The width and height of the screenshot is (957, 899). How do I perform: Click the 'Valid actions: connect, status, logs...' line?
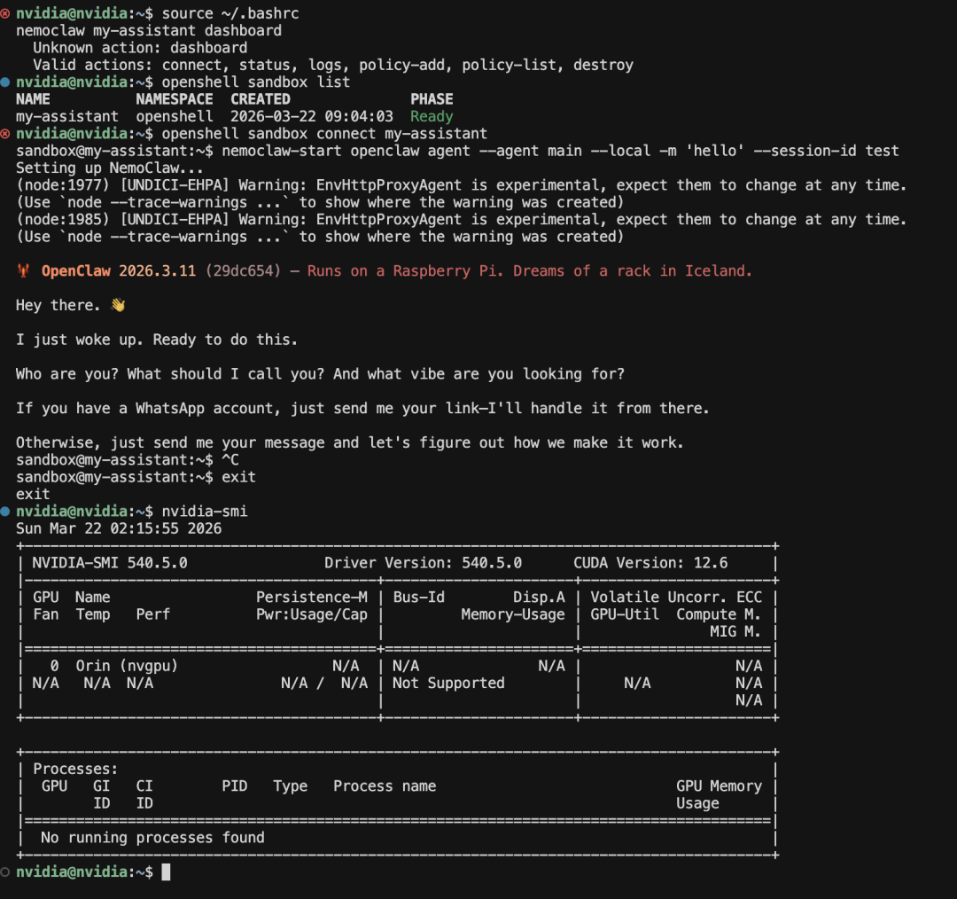pyautogui.click(x=333, y=65)
